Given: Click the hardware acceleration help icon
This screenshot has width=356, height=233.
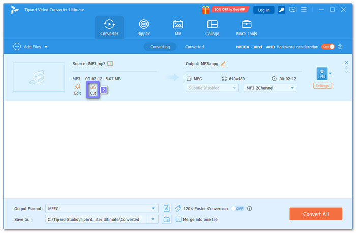Looking at the screenshot, I should [340, 47].
